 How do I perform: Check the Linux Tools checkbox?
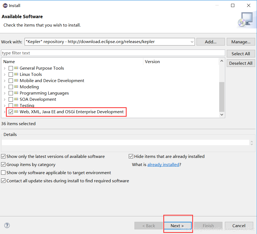click(11, 74)
